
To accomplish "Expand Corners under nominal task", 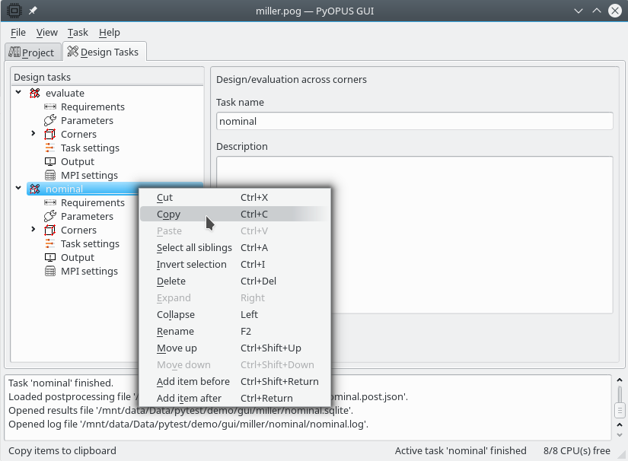I will pos(33,230).
